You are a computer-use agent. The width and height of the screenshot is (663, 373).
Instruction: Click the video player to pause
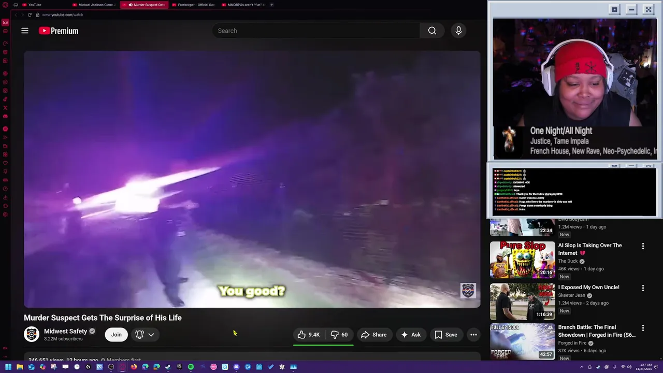coord(252,179)
